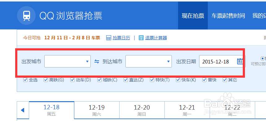
Task: Uncheck the 高铁(G) checkbox
Action: point(46,80)
